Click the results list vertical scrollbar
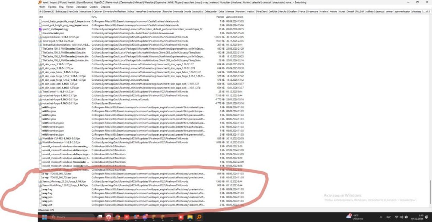The width and height of the screenshot is (432, 222). point(430,193)
